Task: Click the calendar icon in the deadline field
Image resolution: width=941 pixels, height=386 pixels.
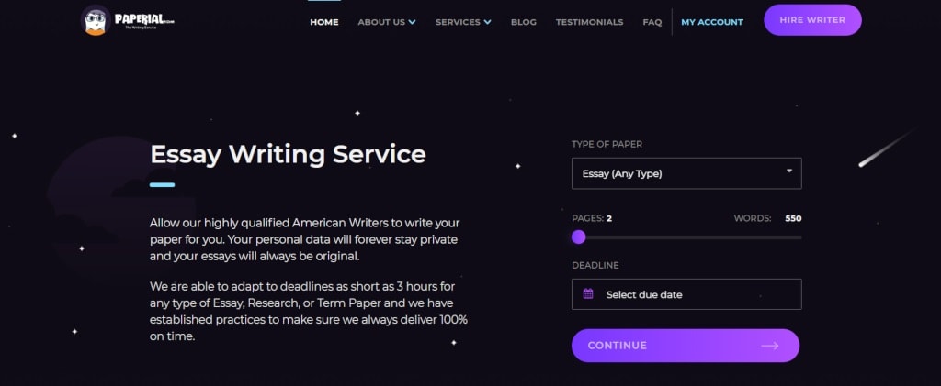Action: point(588,294)
